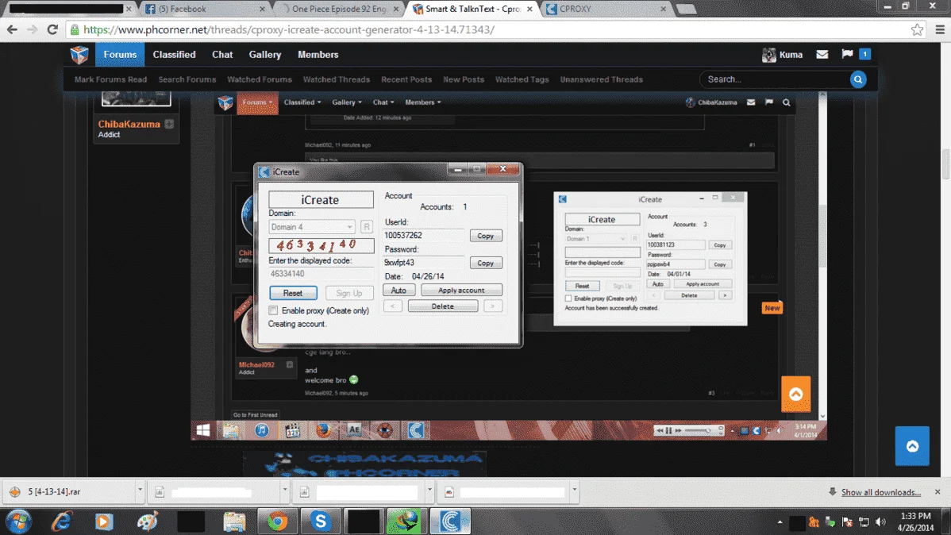
Task: Expand the Domain 4 dropdown
Action: click(349, 227)
